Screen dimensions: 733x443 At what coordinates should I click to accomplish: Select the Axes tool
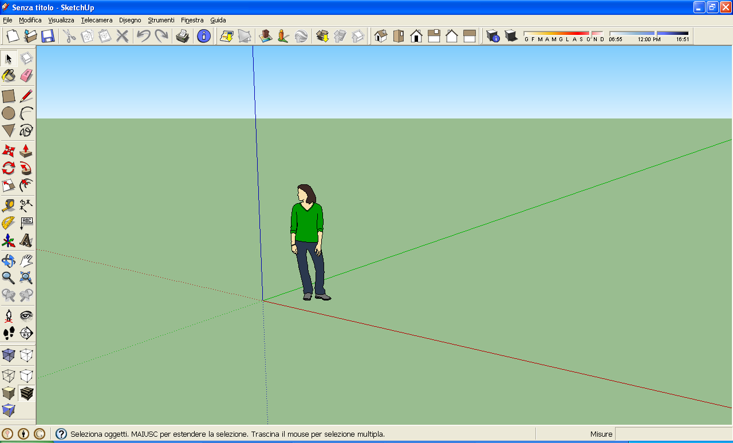pos(9,240)
